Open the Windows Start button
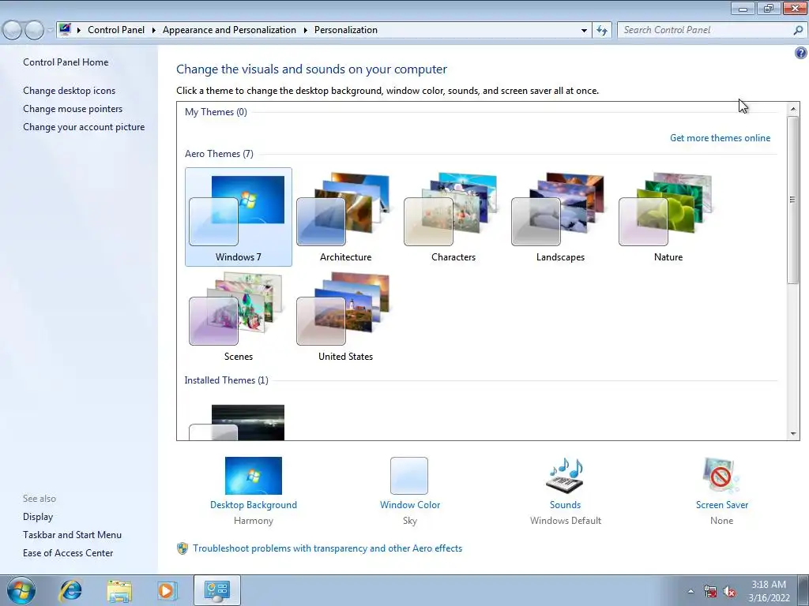This screenshot has height=606, width=809. [x=21, y=590]
